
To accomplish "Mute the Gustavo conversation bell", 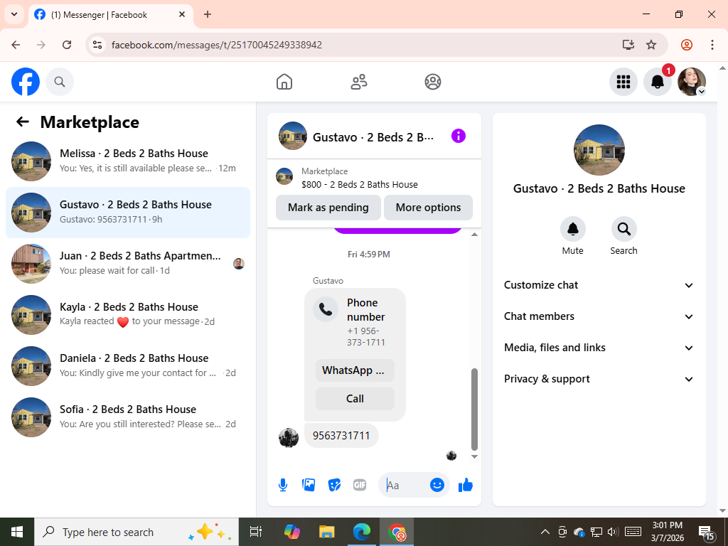I will coord(573,229).
